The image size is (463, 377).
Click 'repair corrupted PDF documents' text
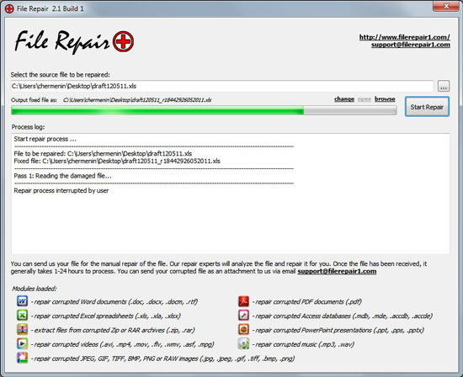pos(307,302)
